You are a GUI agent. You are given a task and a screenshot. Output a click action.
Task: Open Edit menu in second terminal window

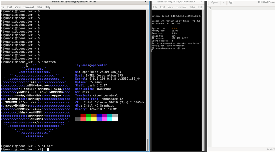[163, 7]
